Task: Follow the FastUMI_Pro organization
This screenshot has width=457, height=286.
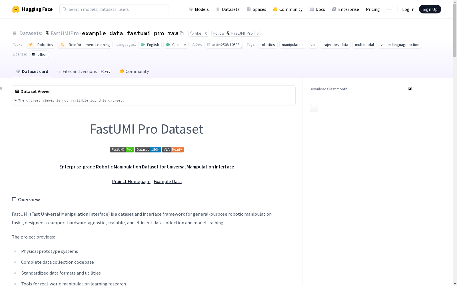Action: [233, 33]
